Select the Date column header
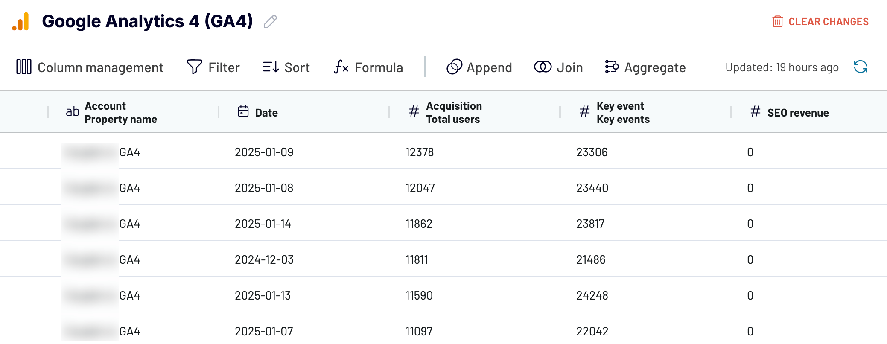Image resolution: width=887 pixels, height=344 pixels. pyautogui.click(x=266, y=113)
